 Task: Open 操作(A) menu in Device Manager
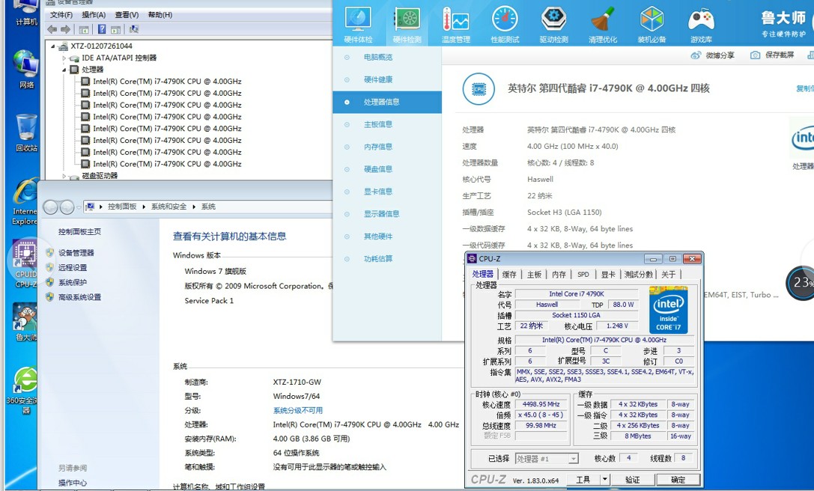click(x=94, y=15)
